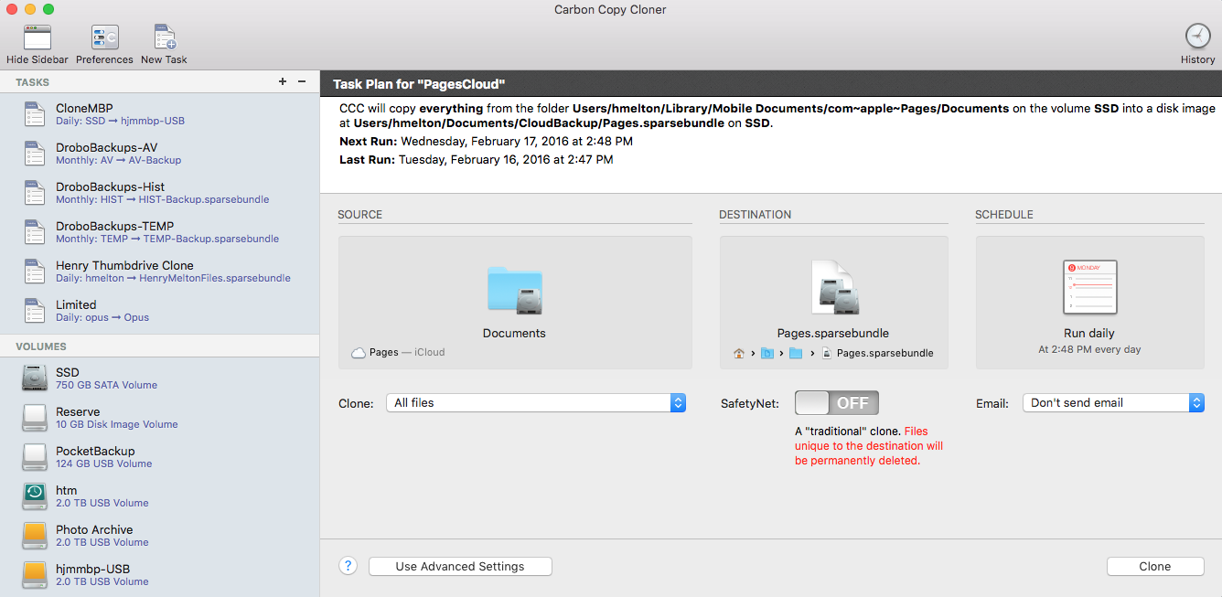Viewport: 1222px width, 597px height.
Task: Click the "Pages — iCloud" source label
Action: tap(407, 352)
